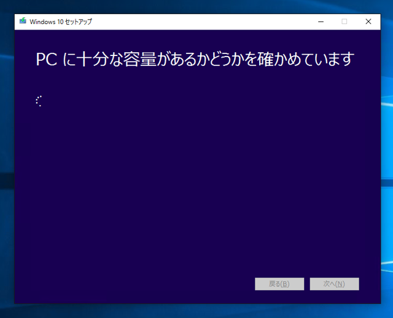393x318 pixels.
Task: Click the loading spinner indicator
Action: (39, 101)
